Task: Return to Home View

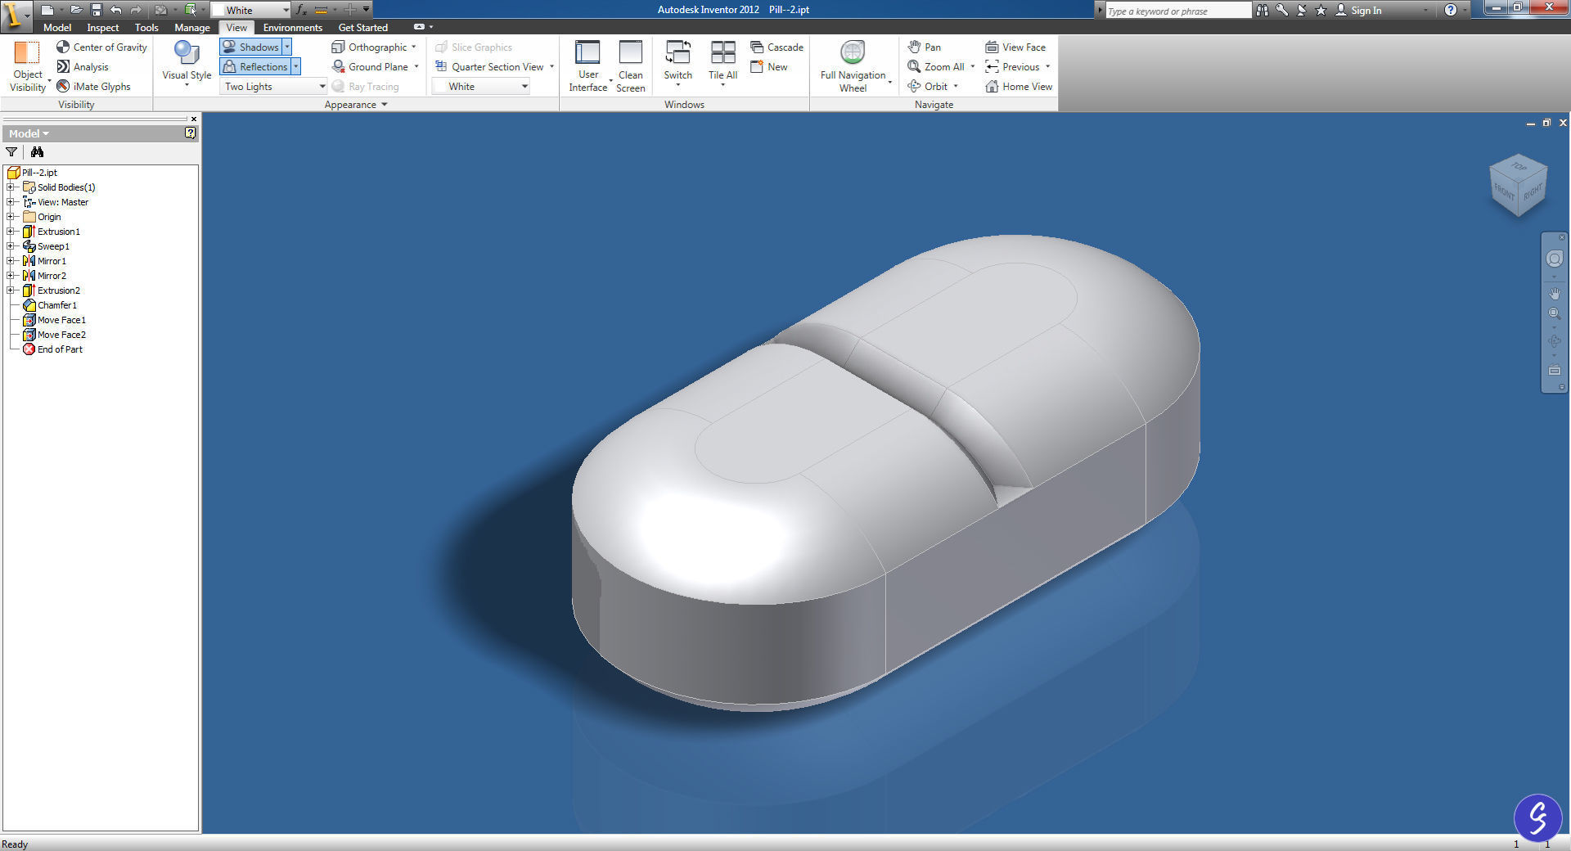Action: [x=1019, y=87]
